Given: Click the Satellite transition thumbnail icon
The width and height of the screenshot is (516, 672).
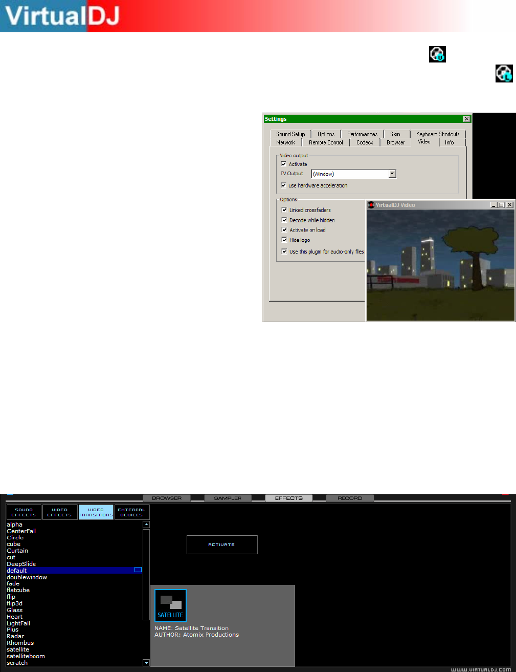Looking at the screenshot, I should (171, 605).
